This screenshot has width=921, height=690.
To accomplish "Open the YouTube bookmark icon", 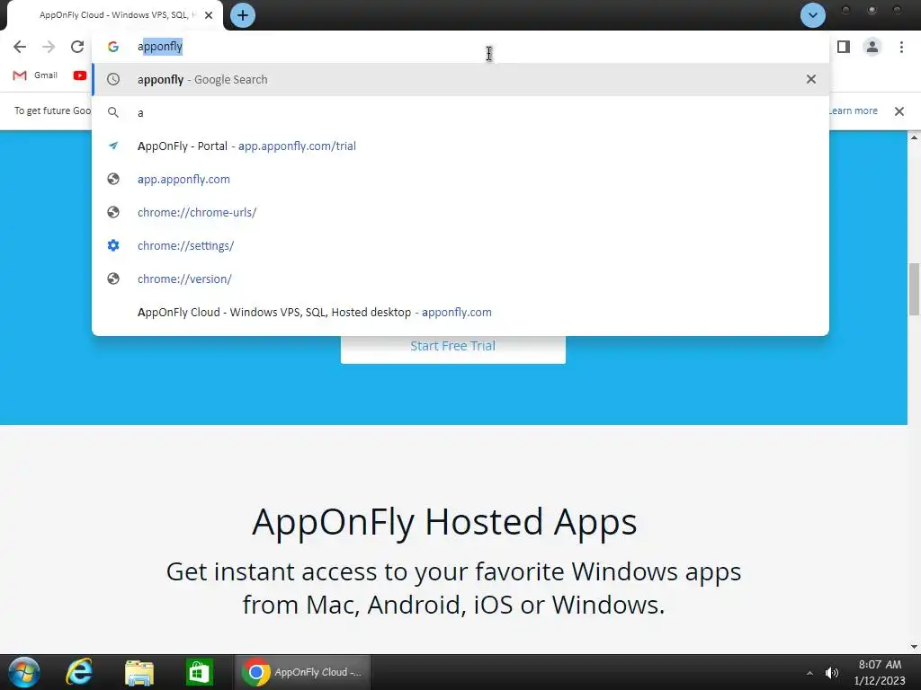I will [80, 75].
